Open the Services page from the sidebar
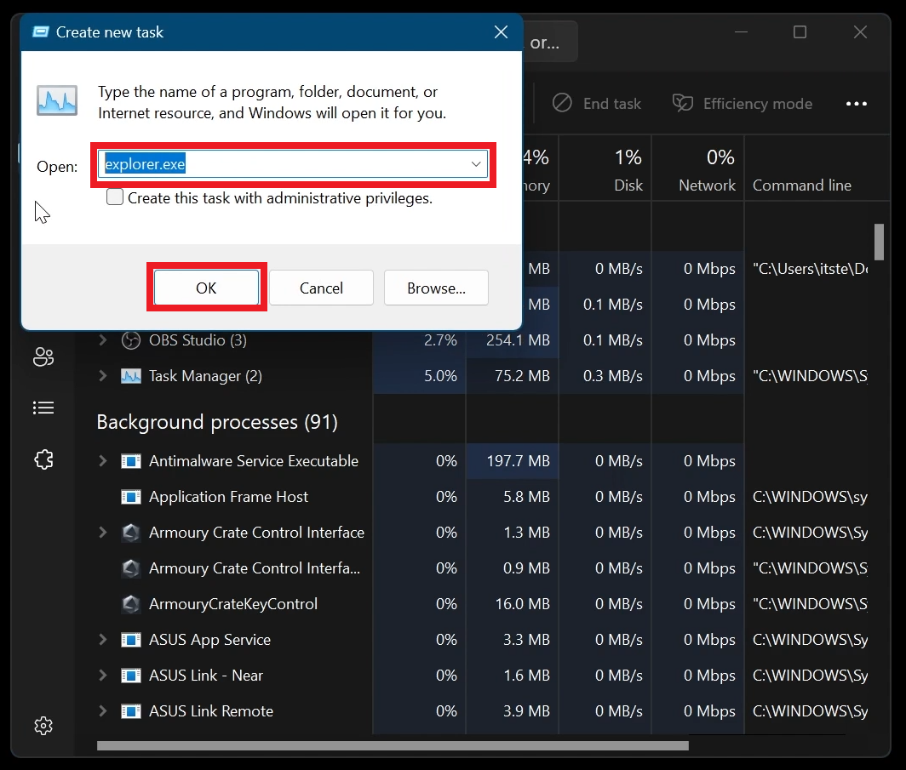Image resolution: width=906 pixels, height=770 pixels. tap(43, 459)
